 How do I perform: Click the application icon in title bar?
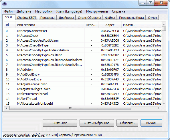(x=5, y=4)
